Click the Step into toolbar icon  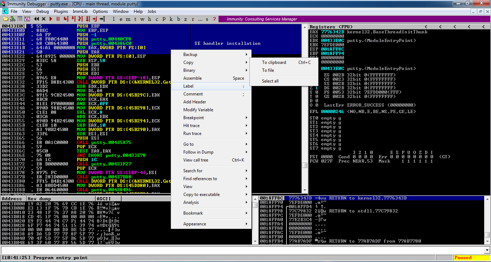[x=66, y=19]
